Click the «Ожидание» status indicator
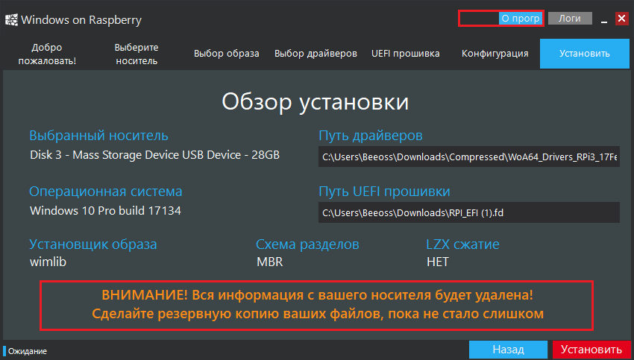The width and height of the screenshot is (634, 360). pos(28,350)
